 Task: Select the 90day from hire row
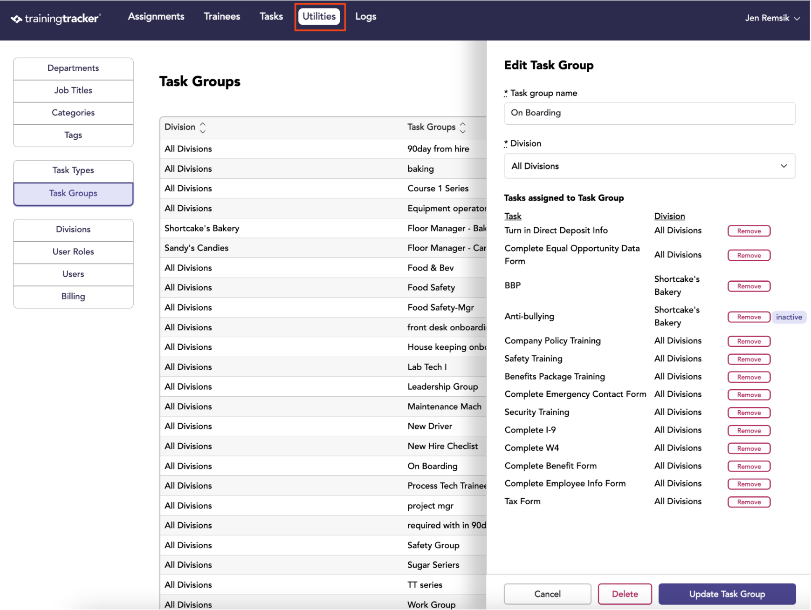(323, 149)
